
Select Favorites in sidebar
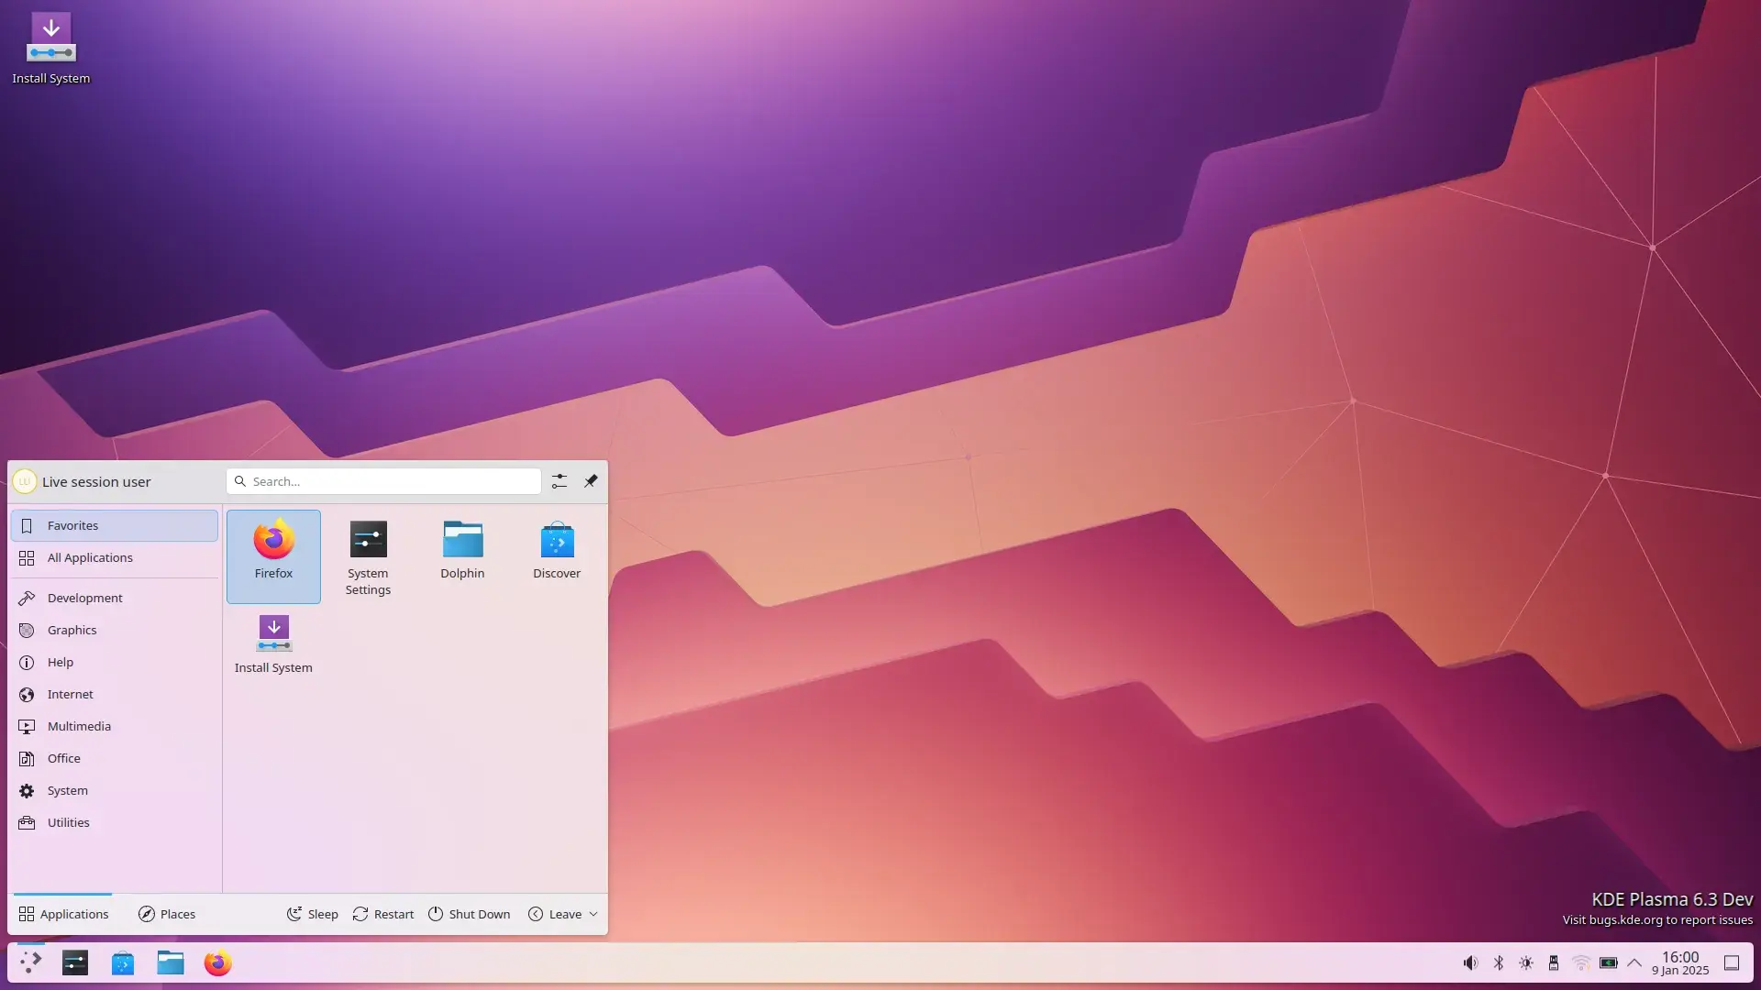coord(114,524)
